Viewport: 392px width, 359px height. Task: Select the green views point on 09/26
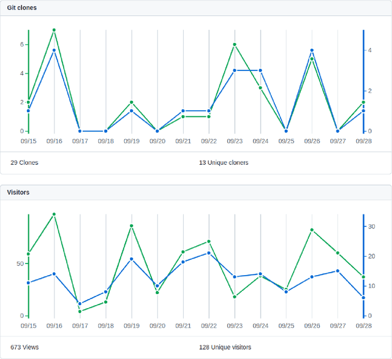point(312,230)
